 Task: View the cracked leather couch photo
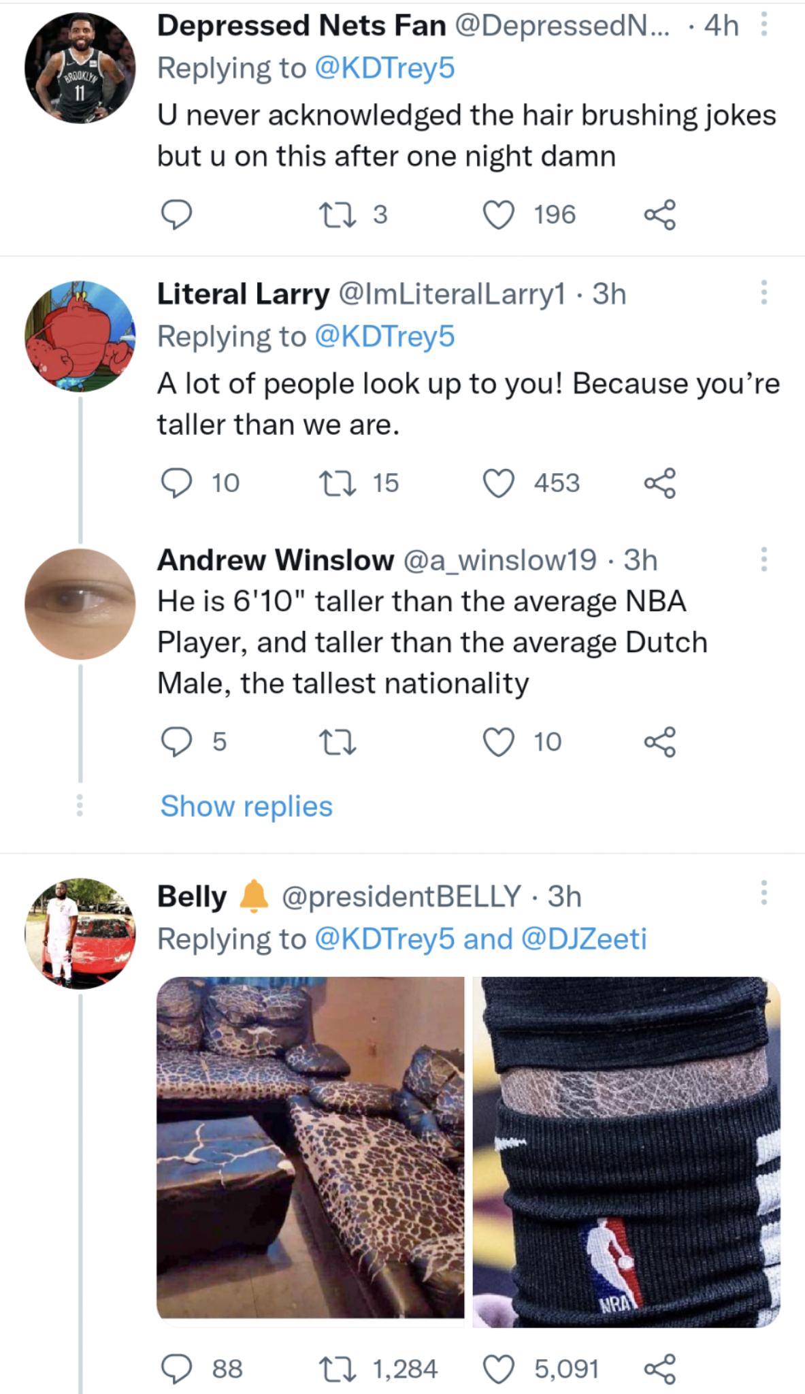tap(310, 1150)
